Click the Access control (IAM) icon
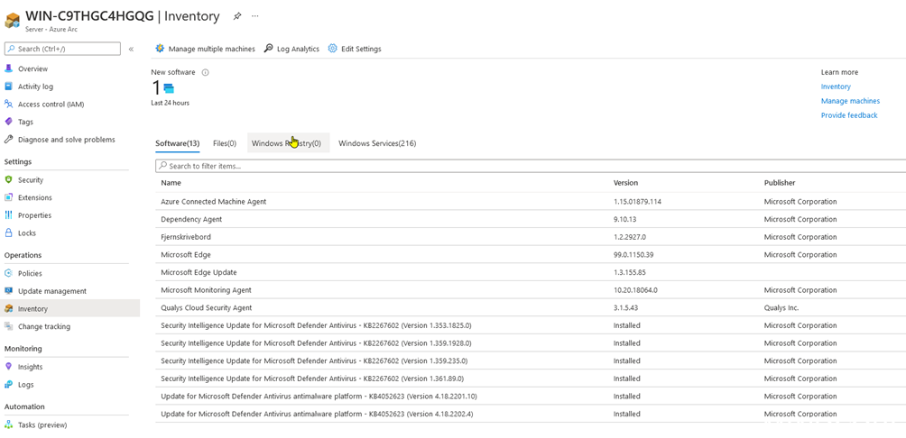 click(x=8, y=105)
